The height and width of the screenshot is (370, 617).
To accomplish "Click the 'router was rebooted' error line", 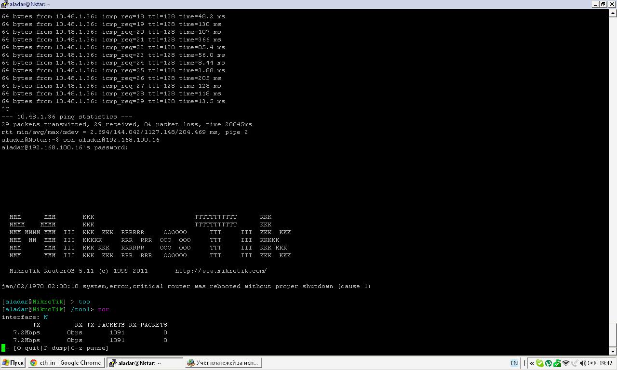I will click(186, 286).
